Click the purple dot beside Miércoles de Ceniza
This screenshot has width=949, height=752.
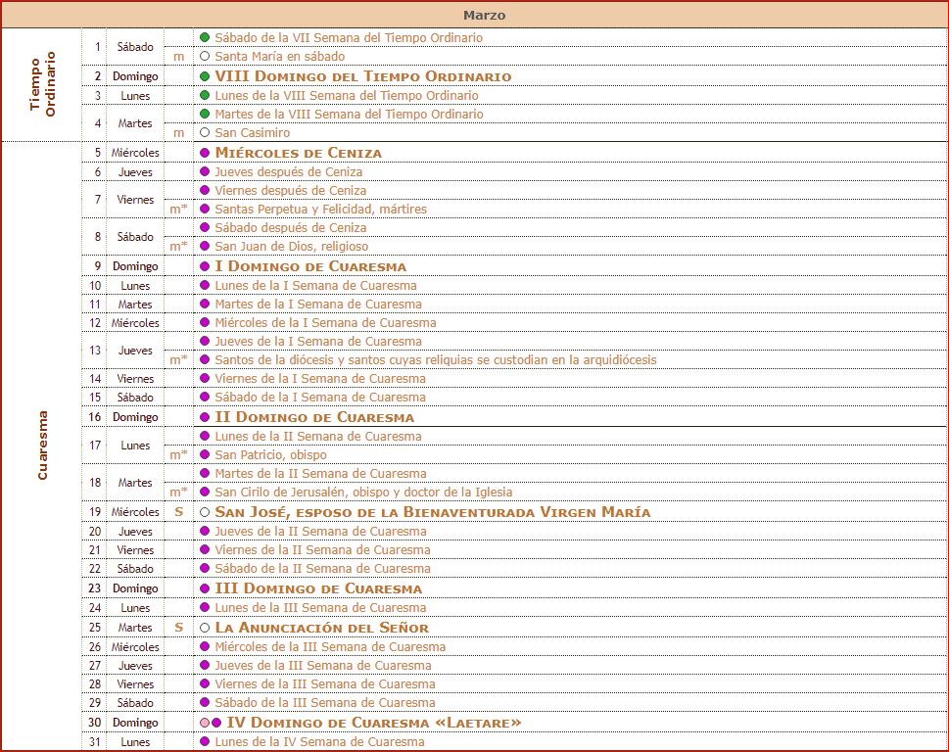coord(205,153)
